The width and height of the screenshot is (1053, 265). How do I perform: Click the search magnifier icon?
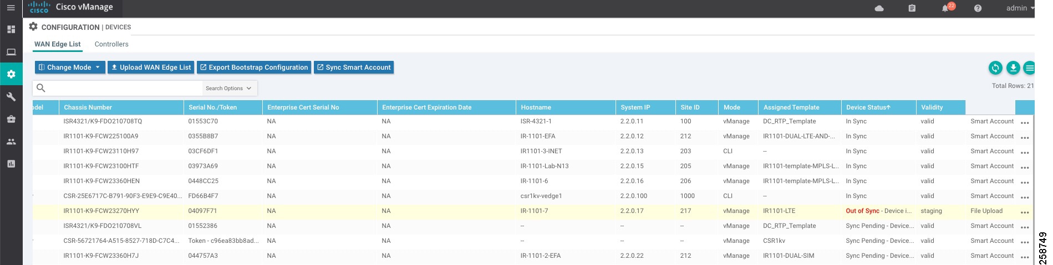pyautogui.click(x=40, y=88)
